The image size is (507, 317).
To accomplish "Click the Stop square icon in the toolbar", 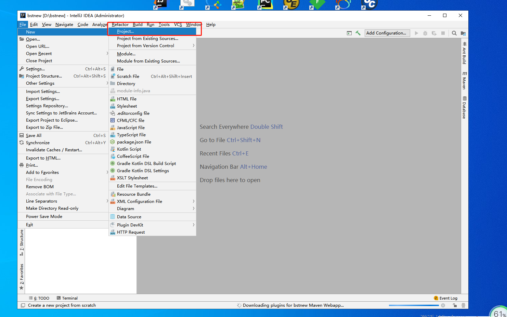I will coord(443,33).
